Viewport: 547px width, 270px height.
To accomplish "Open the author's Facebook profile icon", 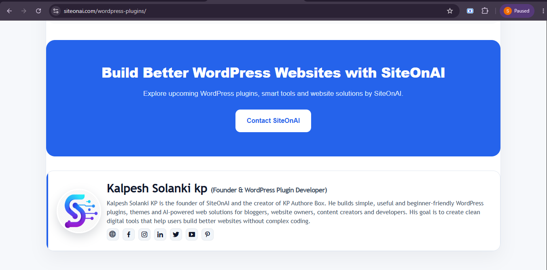I will click(x=129, y=234).
